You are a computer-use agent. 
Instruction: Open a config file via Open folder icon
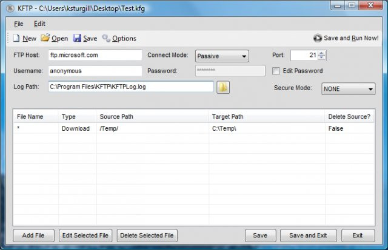pos(45,38)
